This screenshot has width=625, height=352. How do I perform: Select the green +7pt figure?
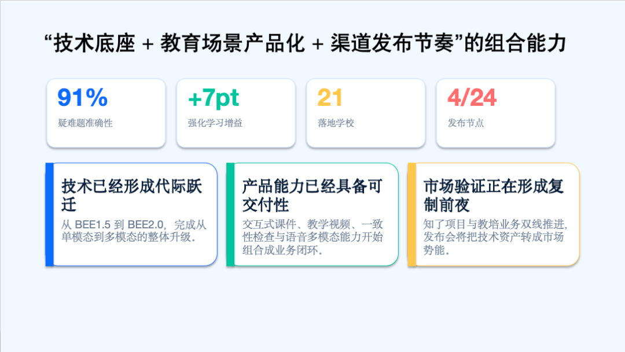click(214, 98)
